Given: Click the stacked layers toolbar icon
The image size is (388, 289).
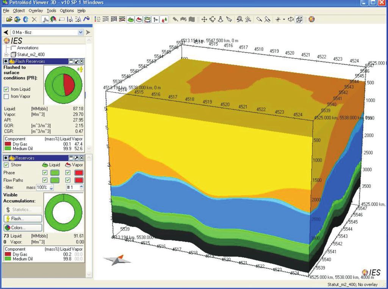Looking at the screenshot, I should (x=147, y=19).
